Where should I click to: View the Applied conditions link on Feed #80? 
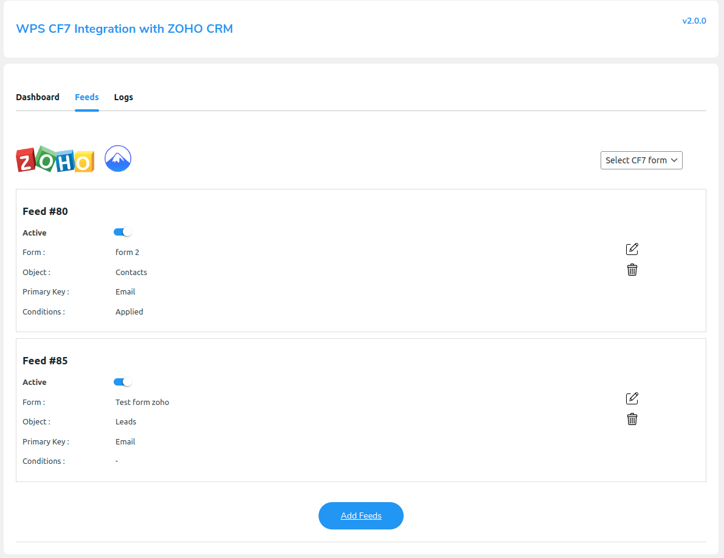[x=129, y=311]
